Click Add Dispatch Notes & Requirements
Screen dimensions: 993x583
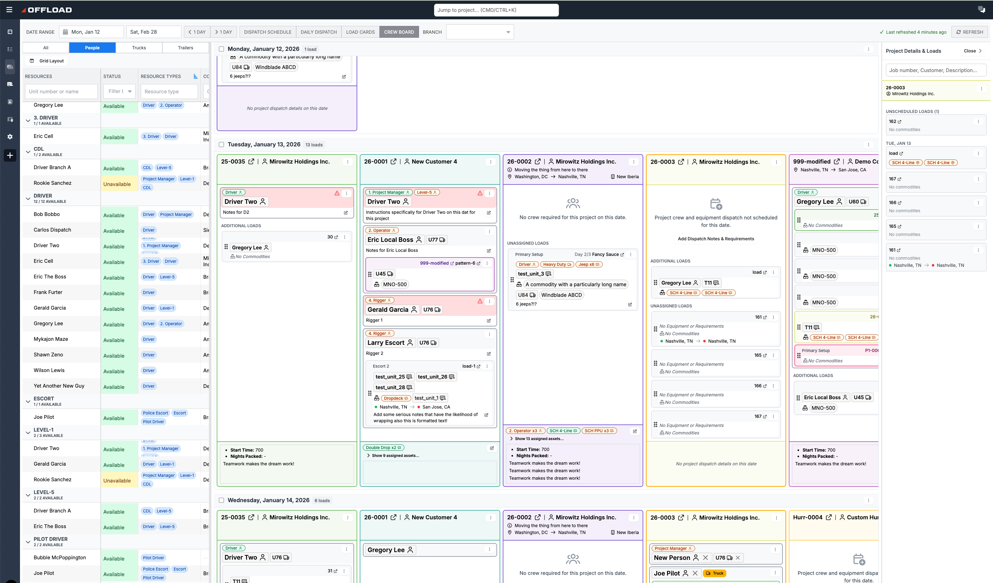pos(716,239)
